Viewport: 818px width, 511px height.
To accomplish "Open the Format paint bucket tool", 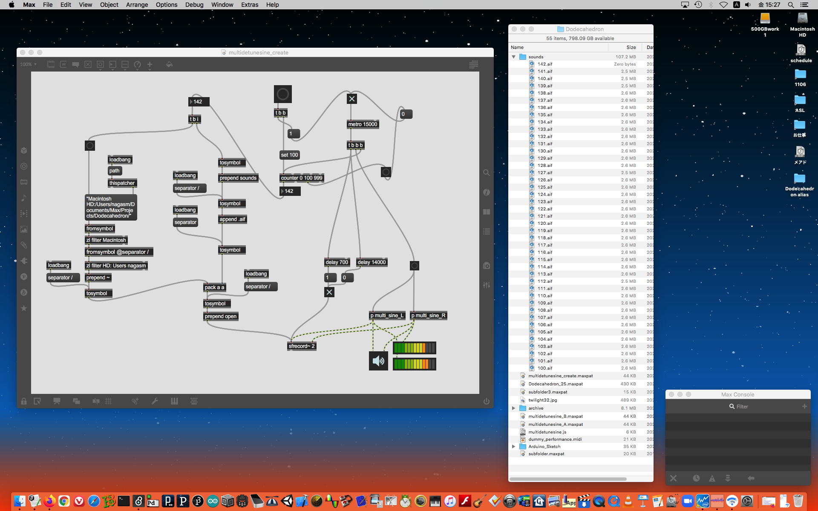I will click(x=169, y=64).
